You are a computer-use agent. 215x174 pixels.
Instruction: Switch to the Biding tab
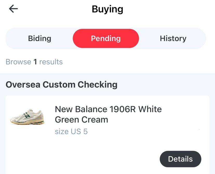39,38
